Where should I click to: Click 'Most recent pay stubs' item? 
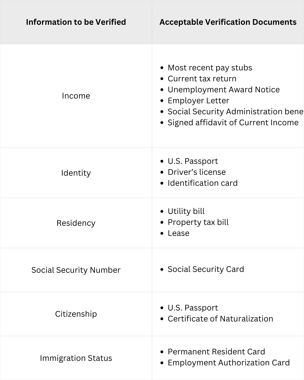(210, 68)
